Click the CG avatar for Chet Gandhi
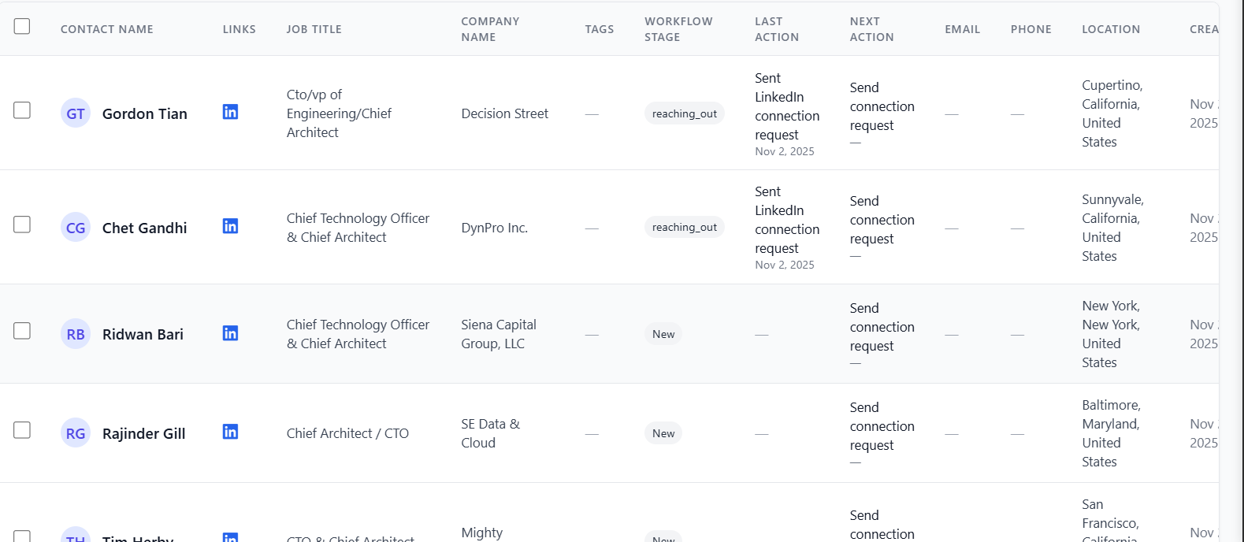Image resolution: width=1244 pixels, height=542 pixels. 76,228
